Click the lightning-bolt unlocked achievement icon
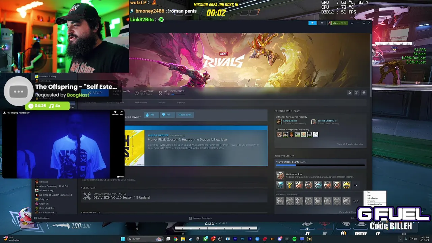This screenshot has height=243, width=432. tap(290, 185)
